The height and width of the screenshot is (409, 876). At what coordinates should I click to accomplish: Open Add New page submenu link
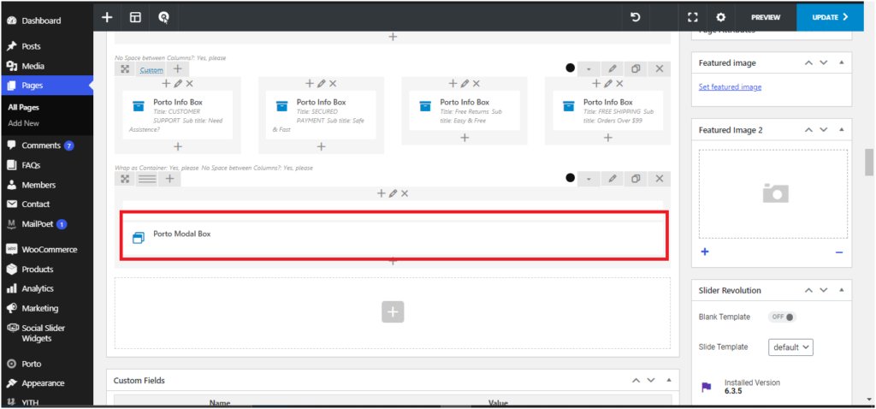[23, 123]
